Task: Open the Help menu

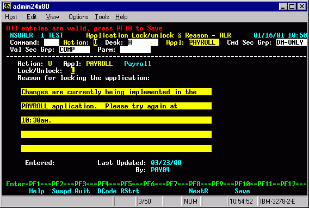Action: click(121, 17)
